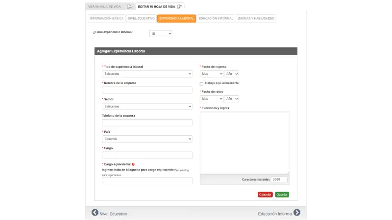392x220 pixels.
Task: Go to the Idiomas y Habilidades tab
Action: [x=256, y=19]
